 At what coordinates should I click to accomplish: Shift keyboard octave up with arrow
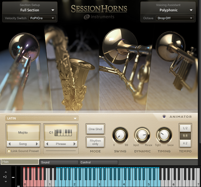pos(6,172)
